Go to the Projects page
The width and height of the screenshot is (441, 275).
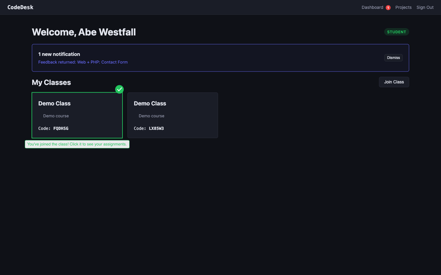(x=403, y=7)
